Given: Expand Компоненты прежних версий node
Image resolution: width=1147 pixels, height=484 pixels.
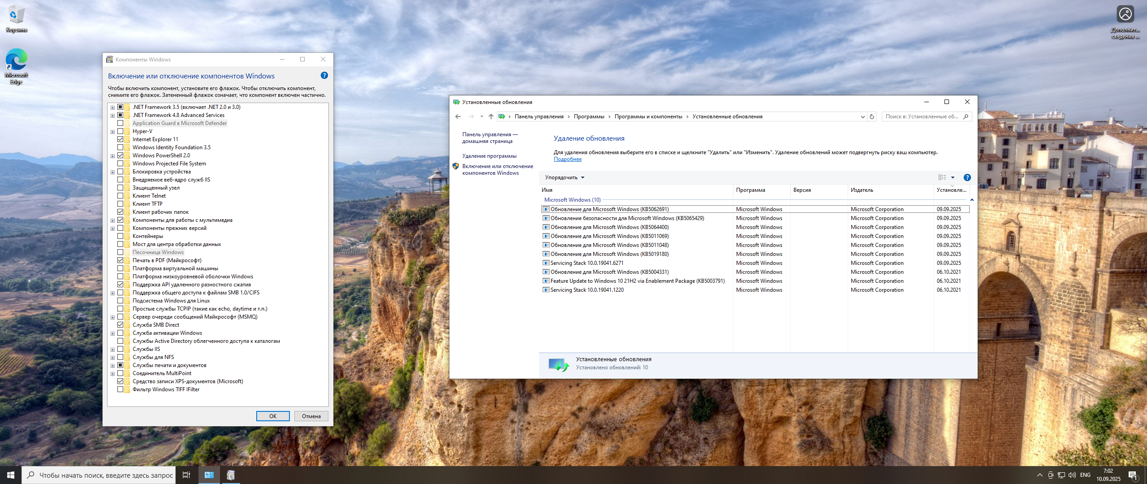Looking at the screenshot, I should coord(112,229).
